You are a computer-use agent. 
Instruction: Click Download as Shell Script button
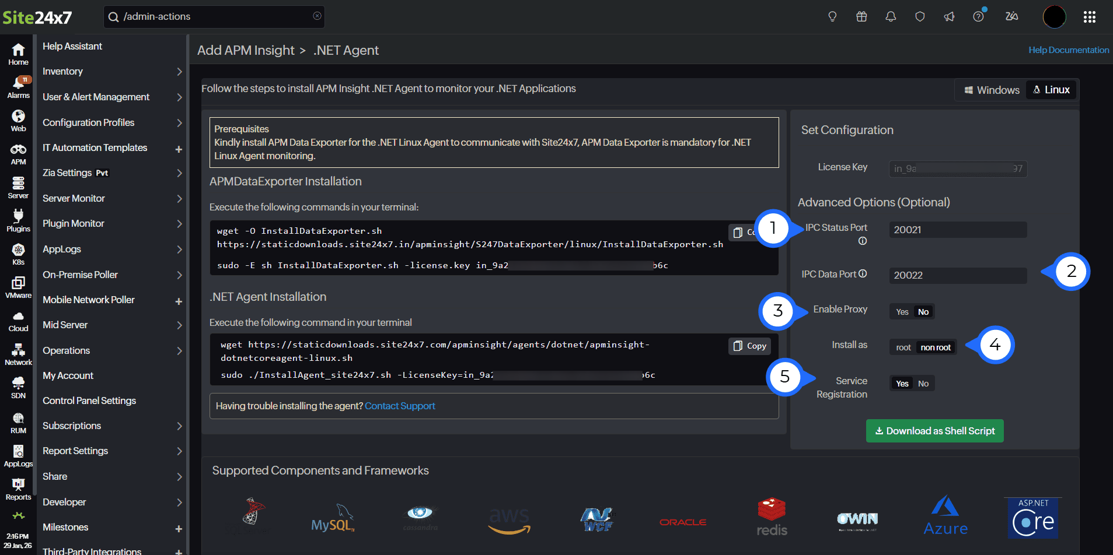(x=934, y=431)
